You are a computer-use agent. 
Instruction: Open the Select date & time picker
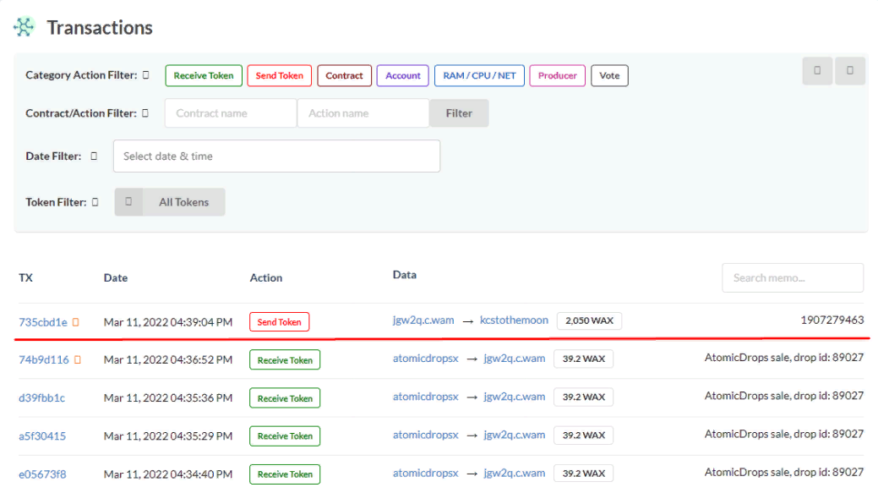[x=276, y=156]
